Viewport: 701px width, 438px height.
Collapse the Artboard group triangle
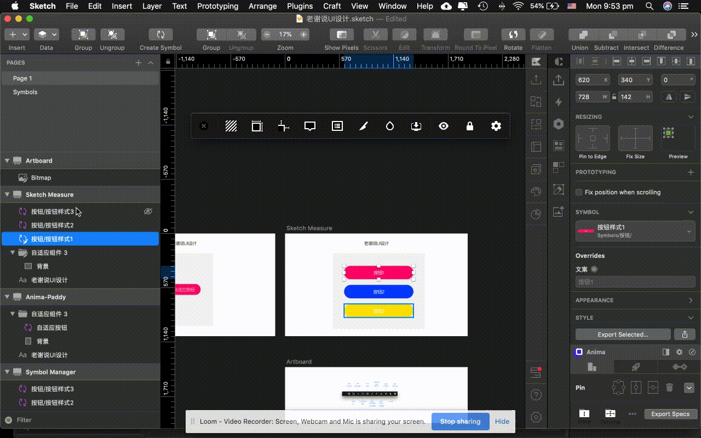click(7, 160)
